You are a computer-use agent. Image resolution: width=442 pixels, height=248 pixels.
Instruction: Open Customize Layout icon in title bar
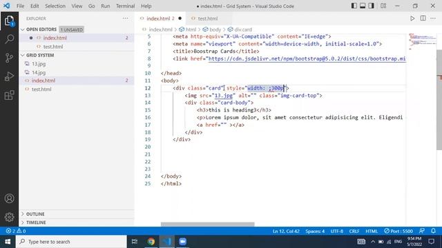[383, 6]
